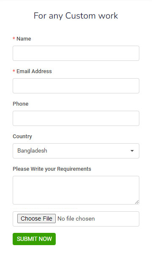
Task: Click the Name text field
Action: coord(76,53)
